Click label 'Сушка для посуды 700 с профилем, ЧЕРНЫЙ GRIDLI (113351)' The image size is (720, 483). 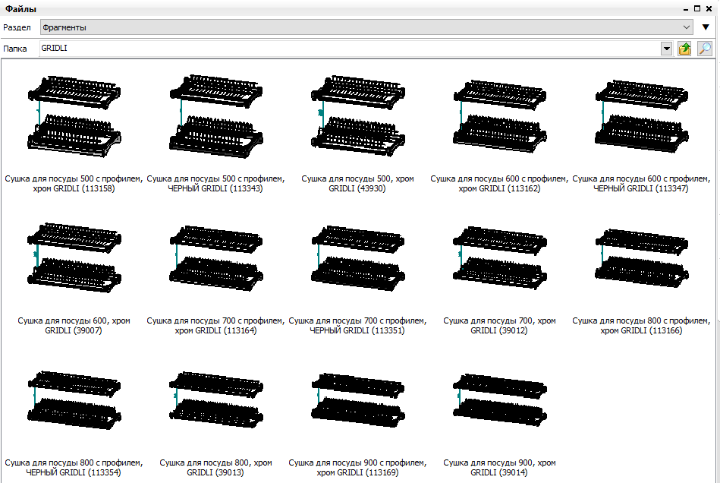(x=357, y=325)
